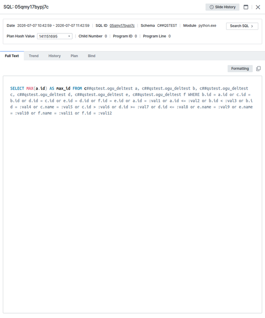The width and height of the screenshot is (265, 318).
Task: Open the History tab
Action: (54, 56)
